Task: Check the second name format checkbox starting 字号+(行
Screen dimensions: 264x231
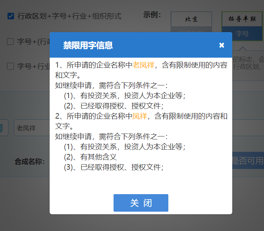Action: [x=11, y=42]
